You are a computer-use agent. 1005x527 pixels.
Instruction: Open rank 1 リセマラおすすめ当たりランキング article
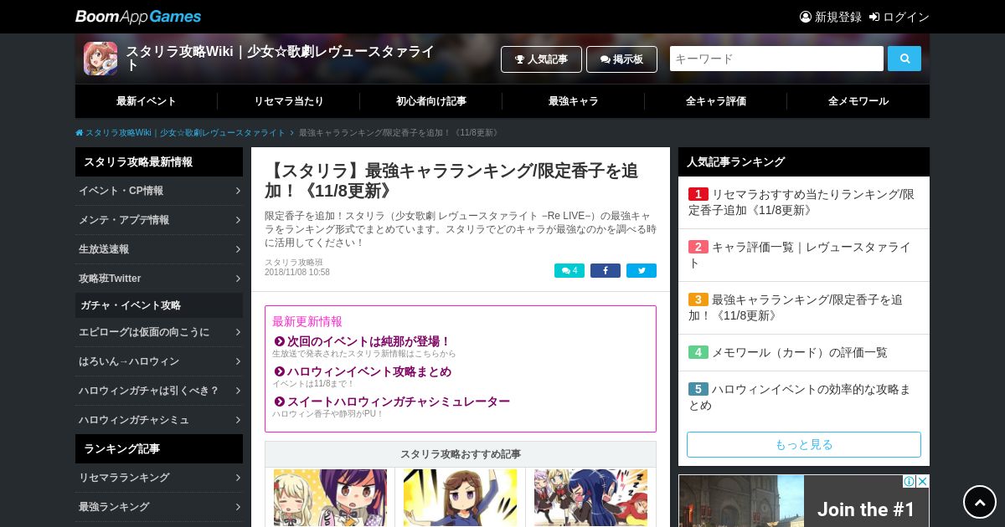click(x=804, y=202)
